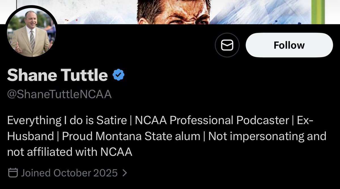Expand join date details chevron
Viewport: 340px width, 189px height.
click(x=124, y=173)
